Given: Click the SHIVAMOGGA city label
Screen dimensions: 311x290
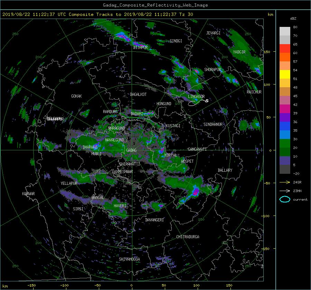Looking at the screenshot, I should 129,259.
